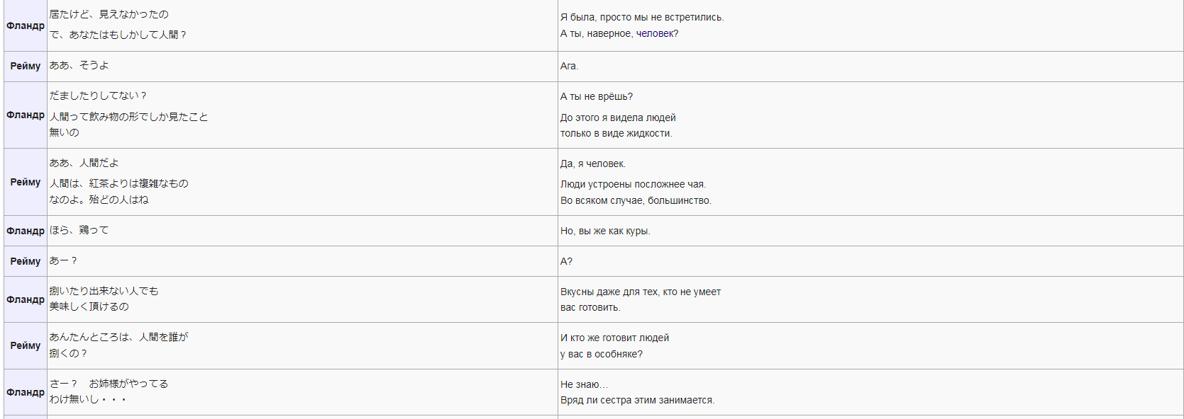
Task: Select the Japanese text ああ、そうよ
Action: (x=79, y=65)
